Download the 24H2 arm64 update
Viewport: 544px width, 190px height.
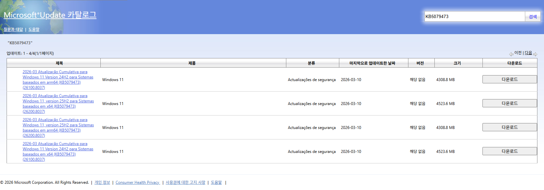[509, 79]
